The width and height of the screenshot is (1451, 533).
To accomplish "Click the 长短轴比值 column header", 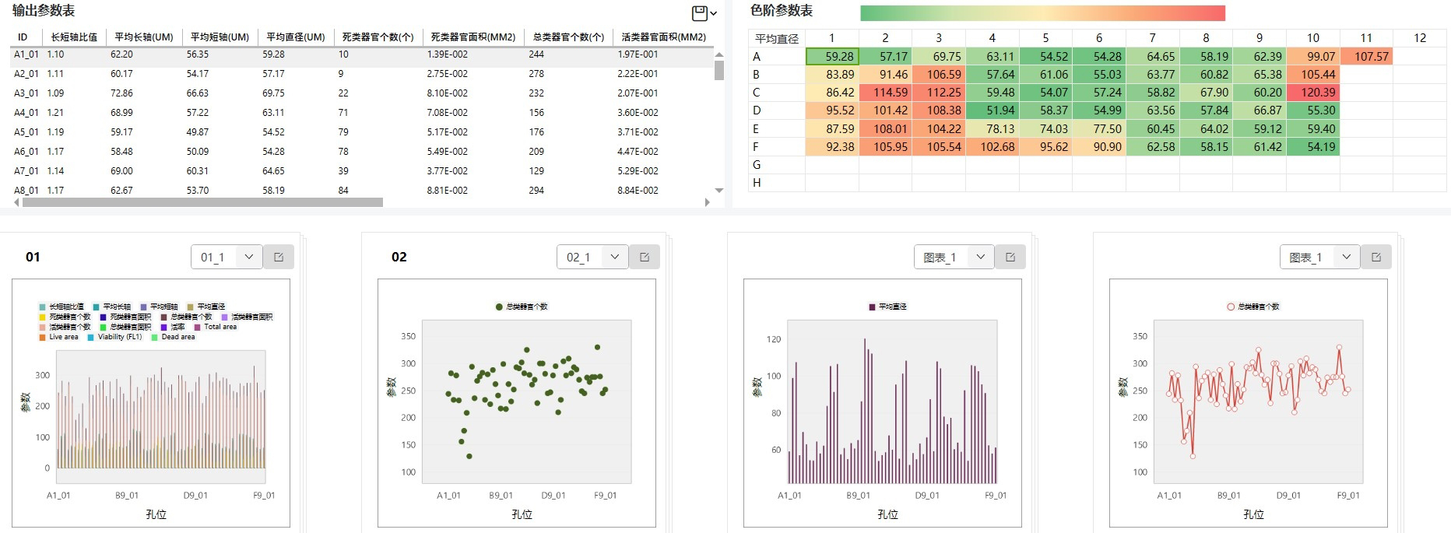I will click(x=74, y=37).
